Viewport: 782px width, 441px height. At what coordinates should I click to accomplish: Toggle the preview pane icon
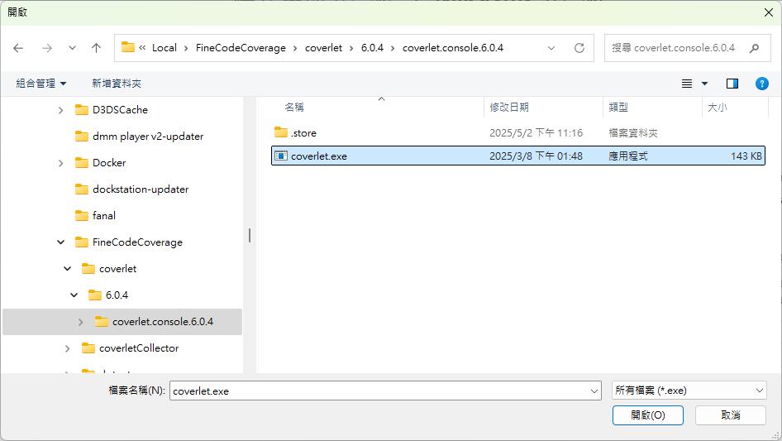click(x=732, y=84)
